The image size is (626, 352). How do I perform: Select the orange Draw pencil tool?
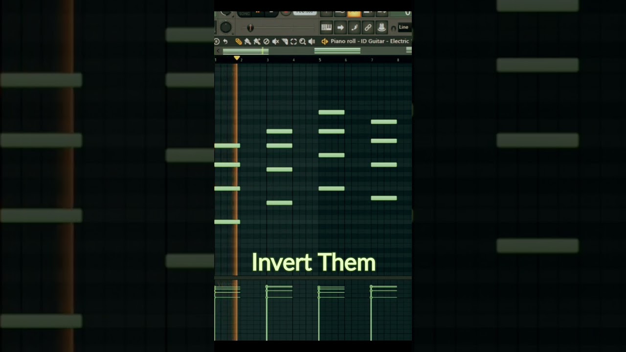coord(239,42)
